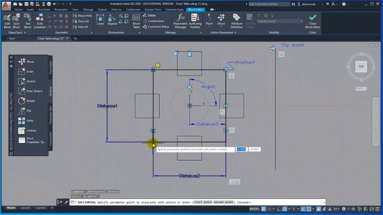The image size is (383, 215).
Task: Close the Chair Table setup file tab
Action: [67, 38]
